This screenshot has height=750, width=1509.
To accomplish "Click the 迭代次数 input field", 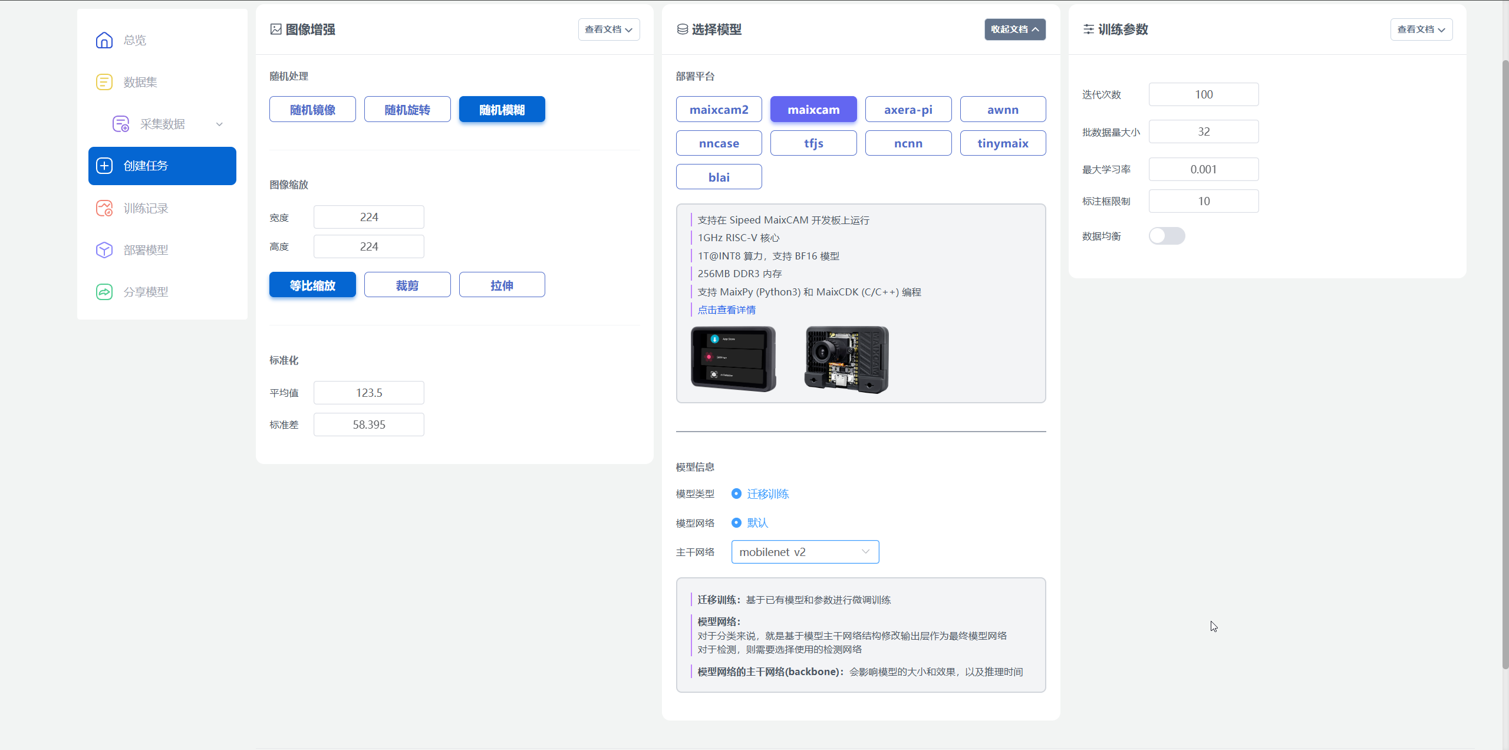I will coord(1204,94).
